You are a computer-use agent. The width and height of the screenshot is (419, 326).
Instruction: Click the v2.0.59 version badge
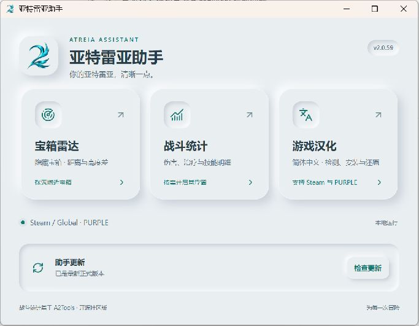(383, 48)
